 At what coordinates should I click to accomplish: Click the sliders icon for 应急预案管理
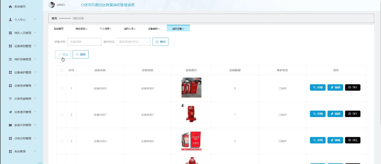10,99
